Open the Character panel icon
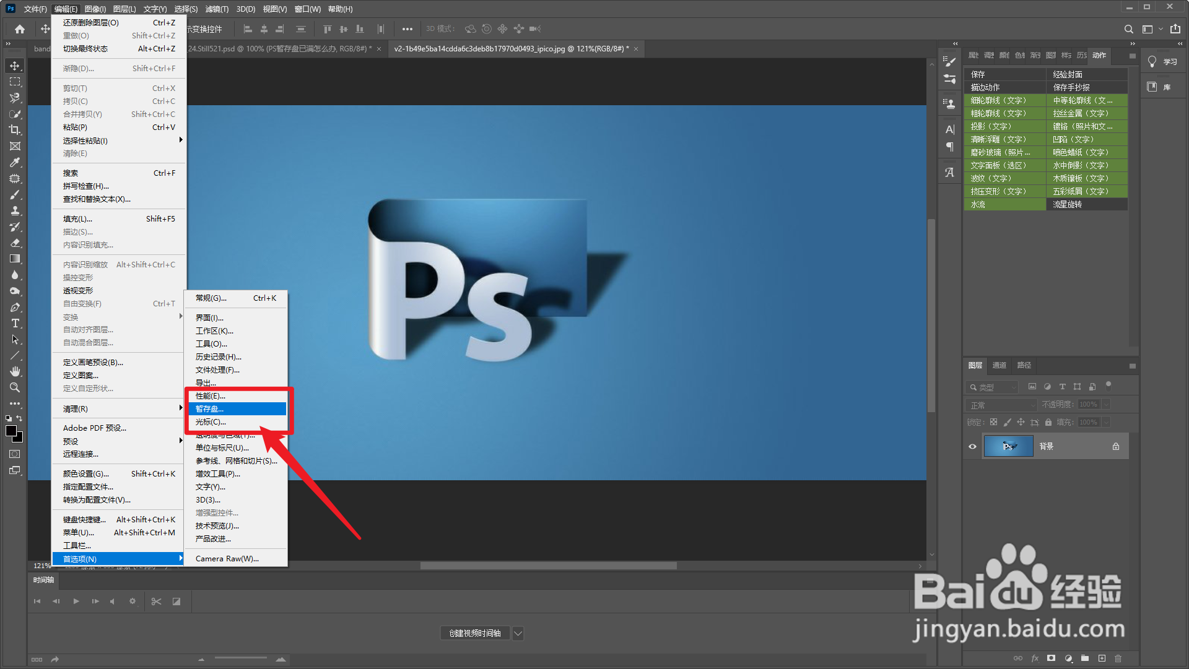Image resolution: width=1189 pixels, height=669 pixels. (949, 129)
